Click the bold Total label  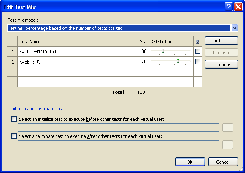(x=118, y=92)
